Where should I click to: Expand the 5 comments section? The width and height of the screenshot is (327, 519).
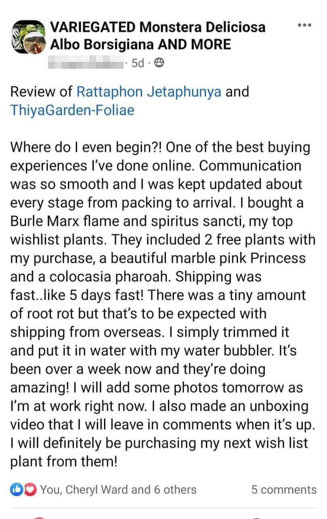tap(283, 489)
